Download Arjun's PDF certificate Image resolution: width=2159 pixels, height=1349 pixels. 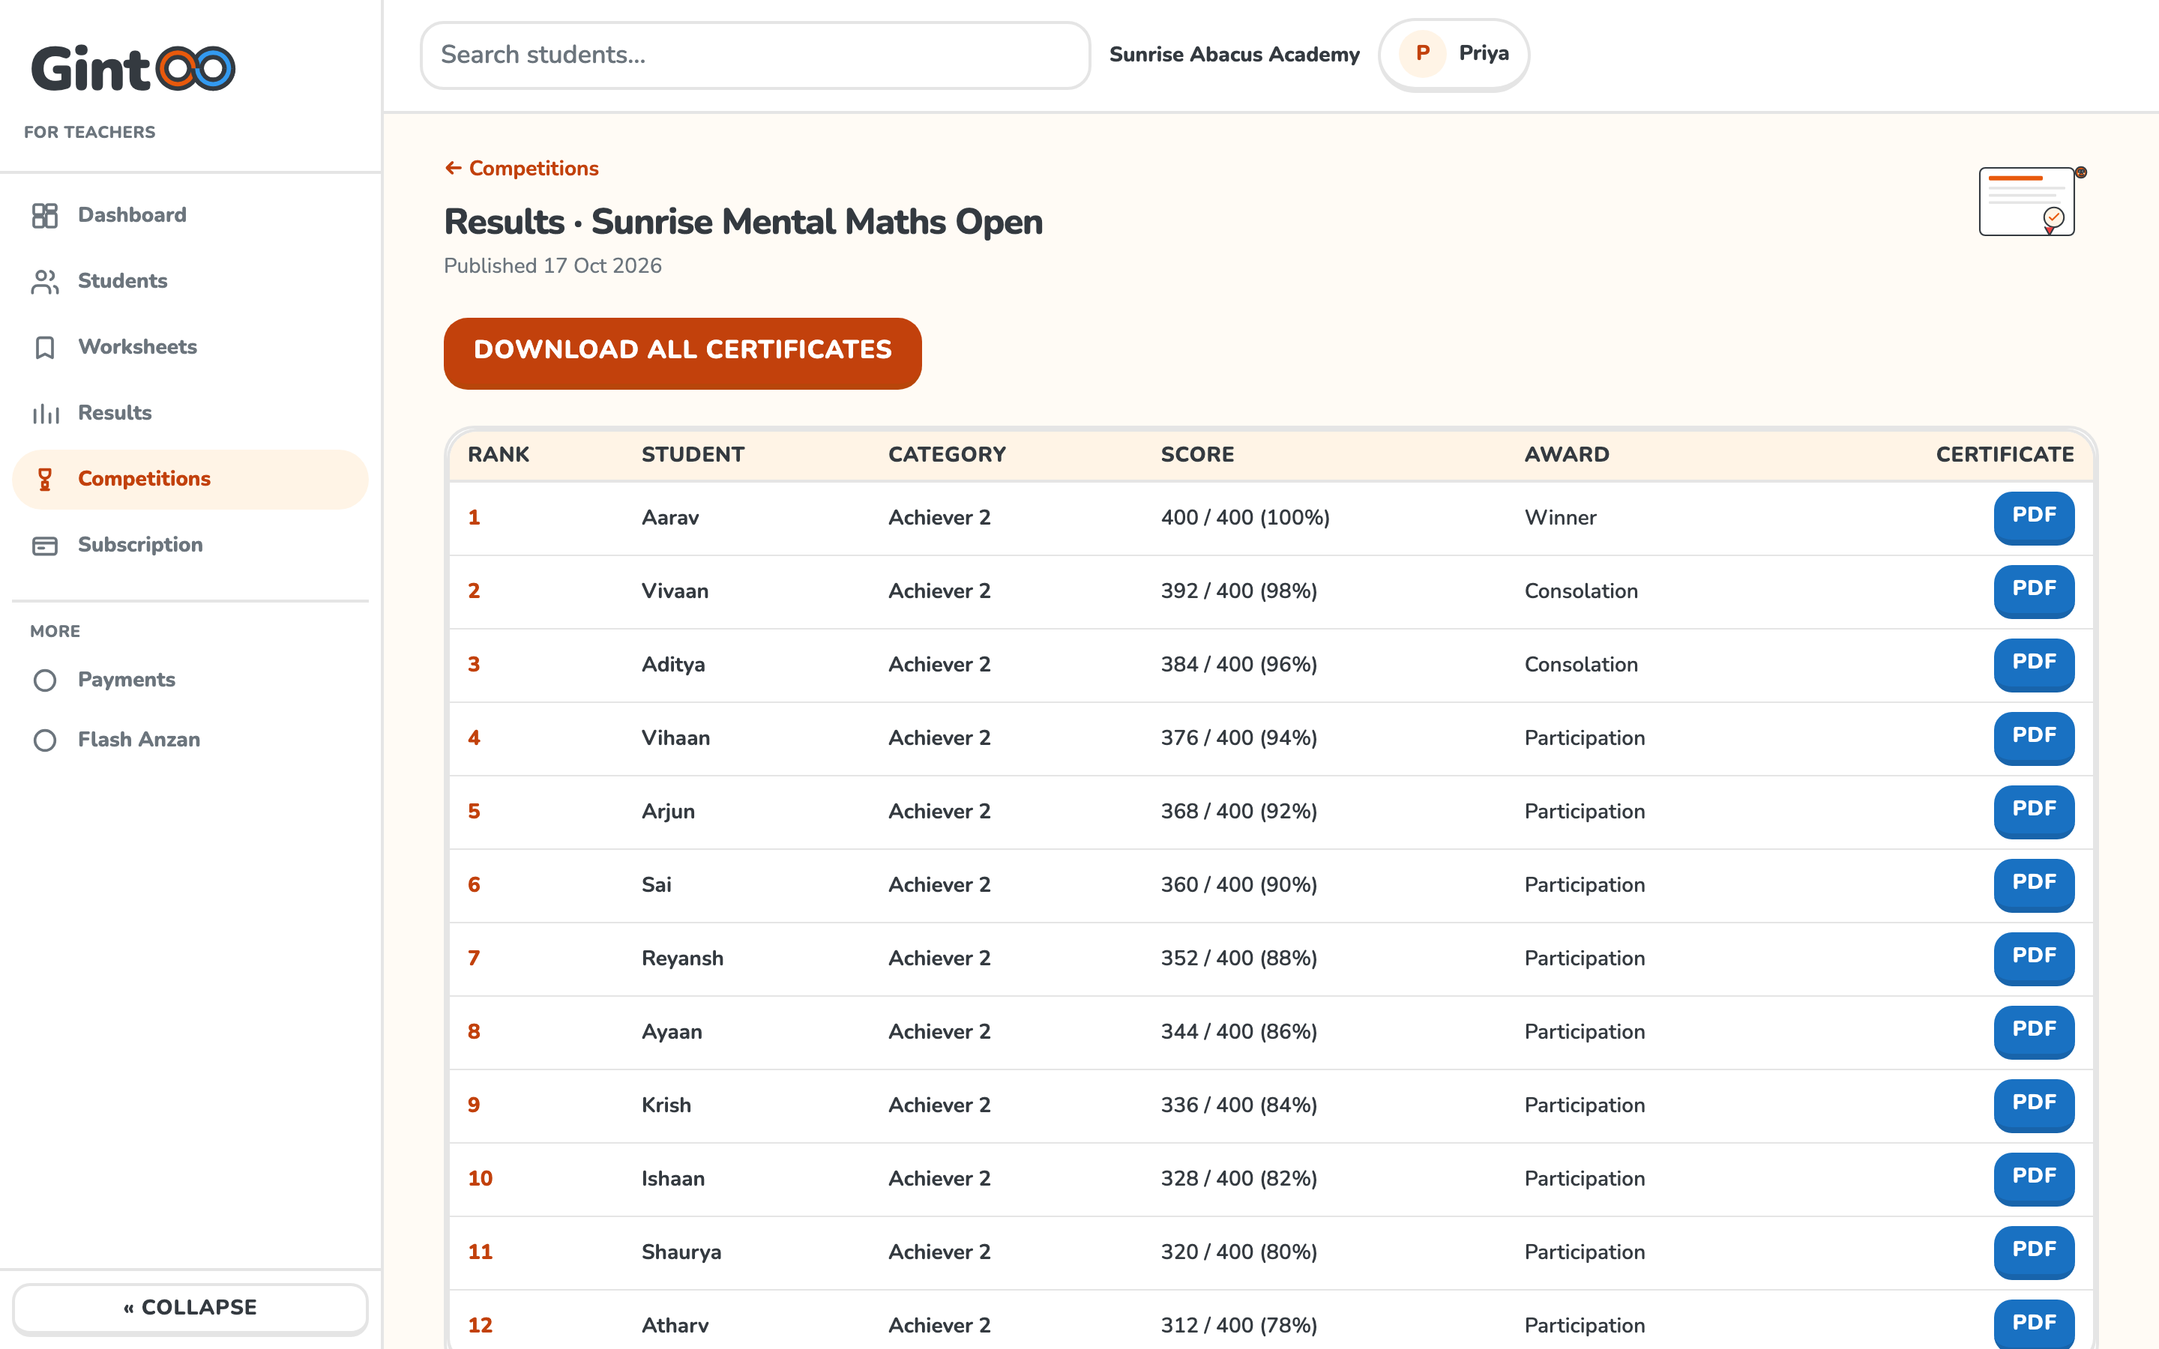point(2034,811)
